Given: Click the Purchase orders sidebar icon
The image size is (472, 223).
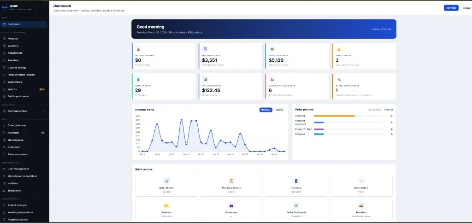Looking at the screenshot, I should (x=4, y=111).
